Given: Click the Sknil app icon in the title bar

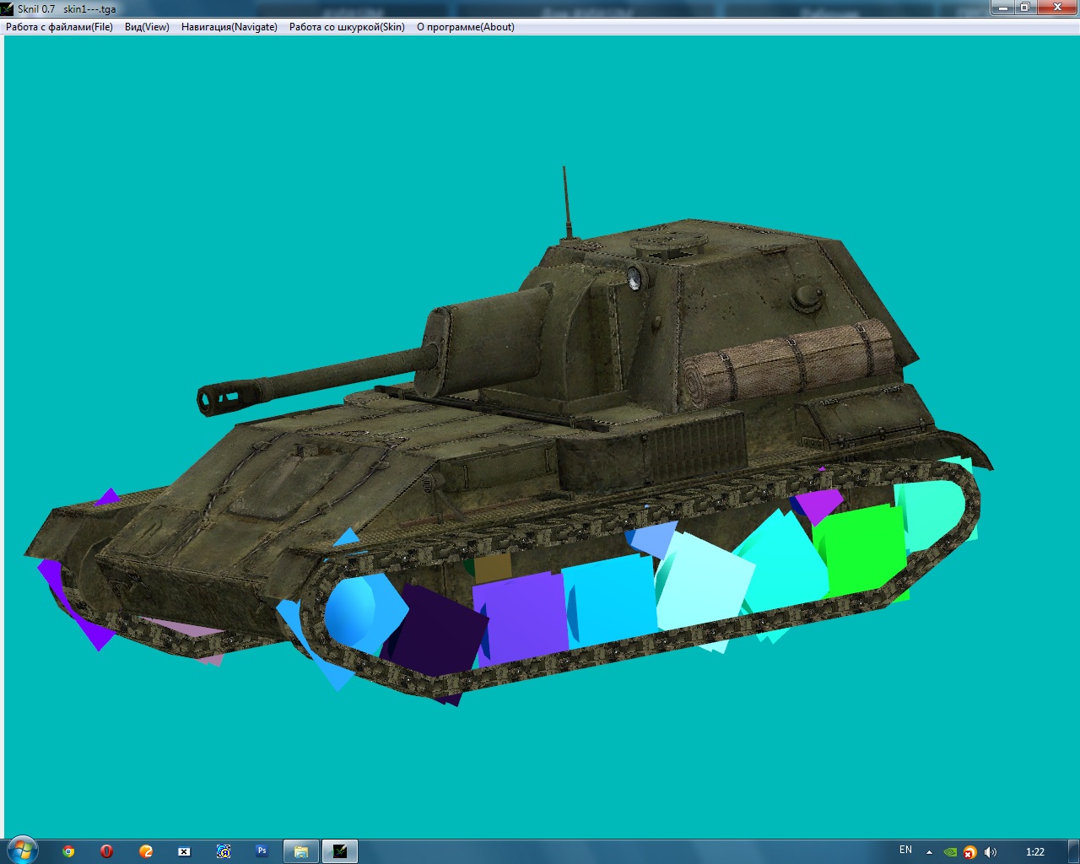Looking at the screenshot, I should click(x=8, y=9).
